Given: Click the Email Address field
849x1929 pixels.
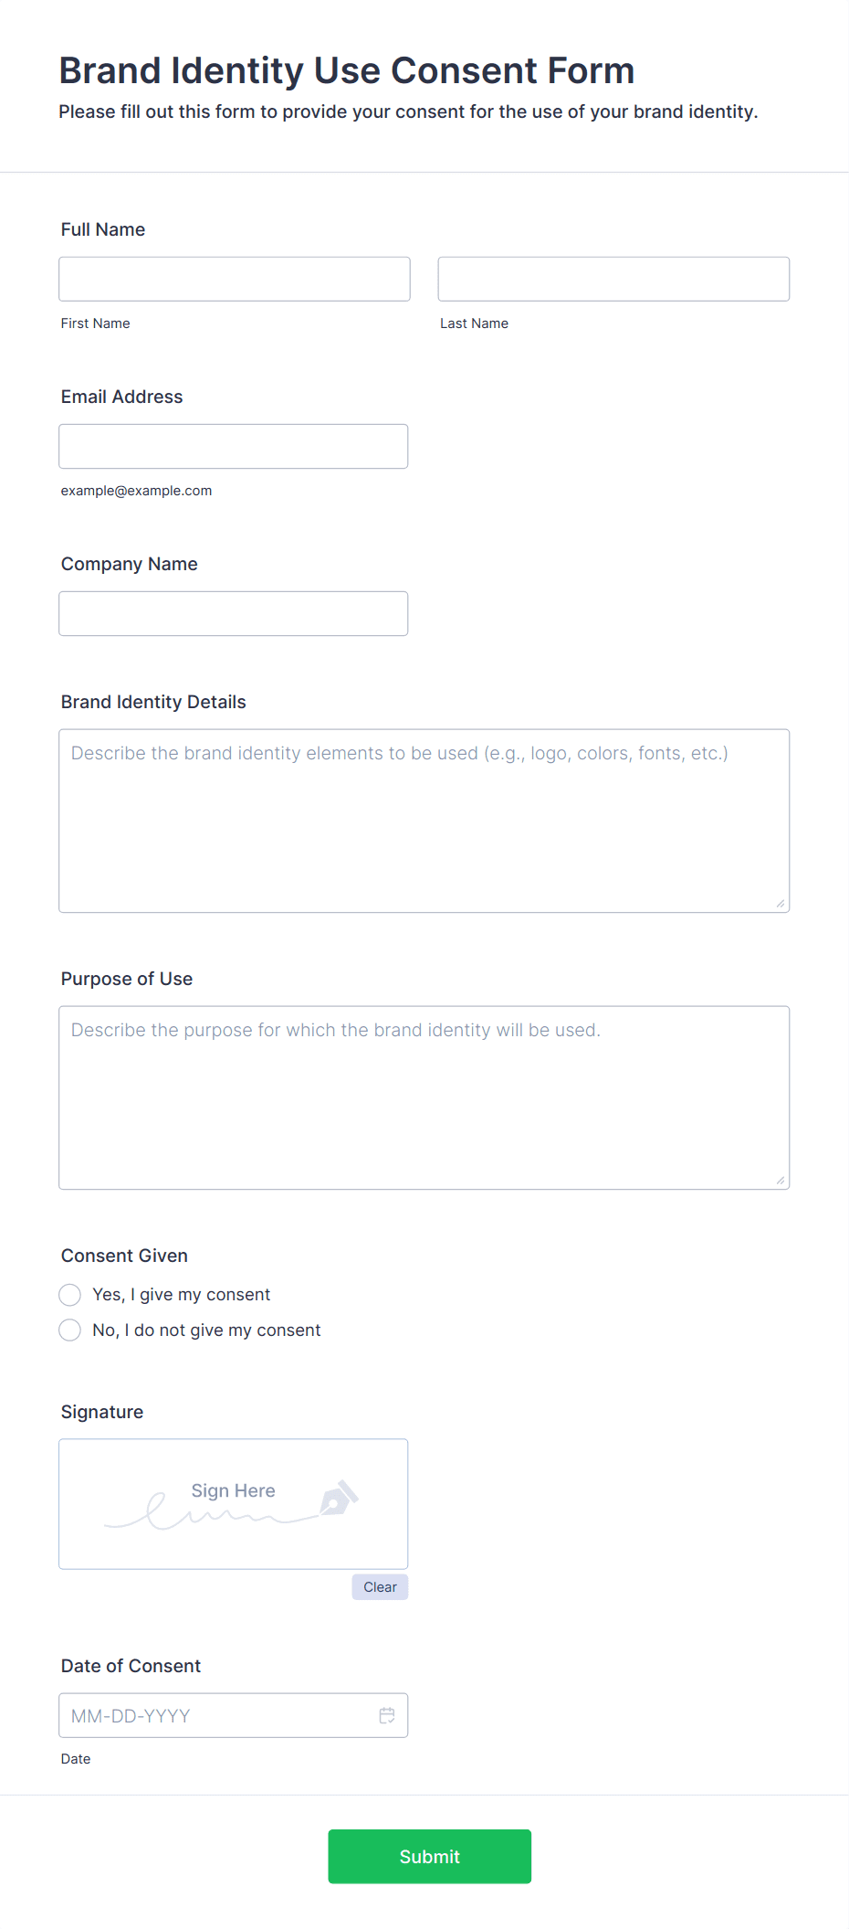Looking at the screenshot, I should point(234,446).
